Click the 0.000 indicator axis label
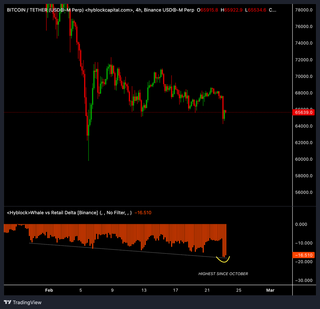The image size is (320, 309). (x=301, y=224)
